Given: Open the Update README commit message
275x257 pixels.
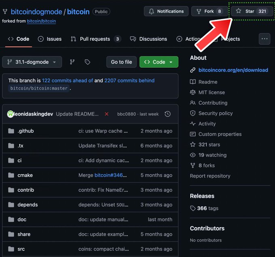Looking at the screenshot, I should (77, 114).
